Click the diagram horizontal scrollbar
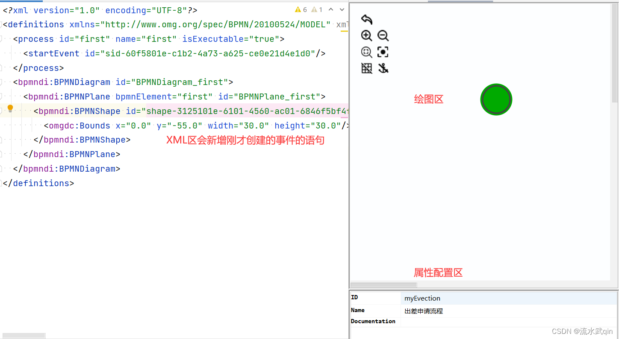 (383, 285)
